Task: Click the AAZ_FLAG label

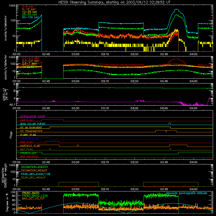Action: (x=26, y=149)
